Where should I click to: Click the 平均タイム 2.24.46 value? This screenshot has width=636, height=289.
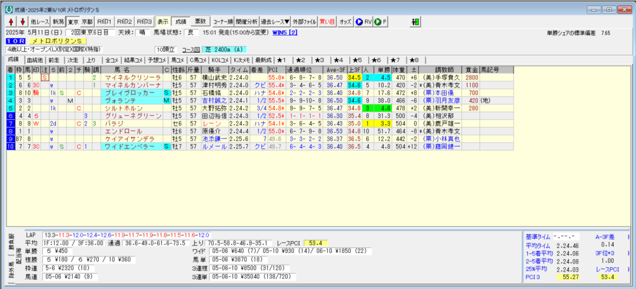tap(568, 245)
